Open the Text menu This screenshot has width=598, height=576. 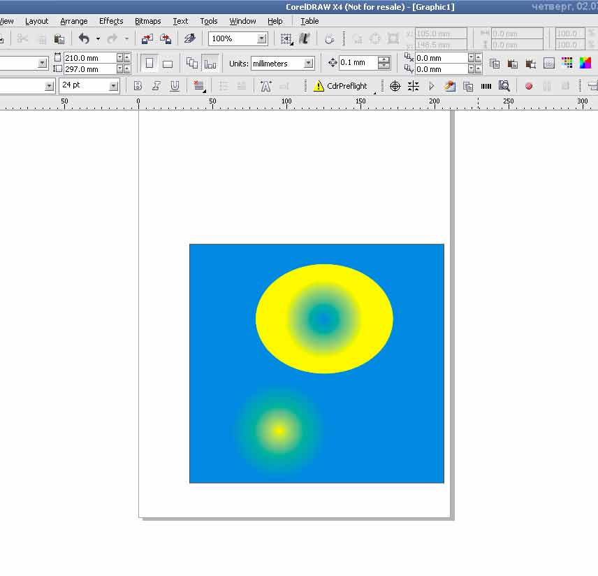pos(180,21)
